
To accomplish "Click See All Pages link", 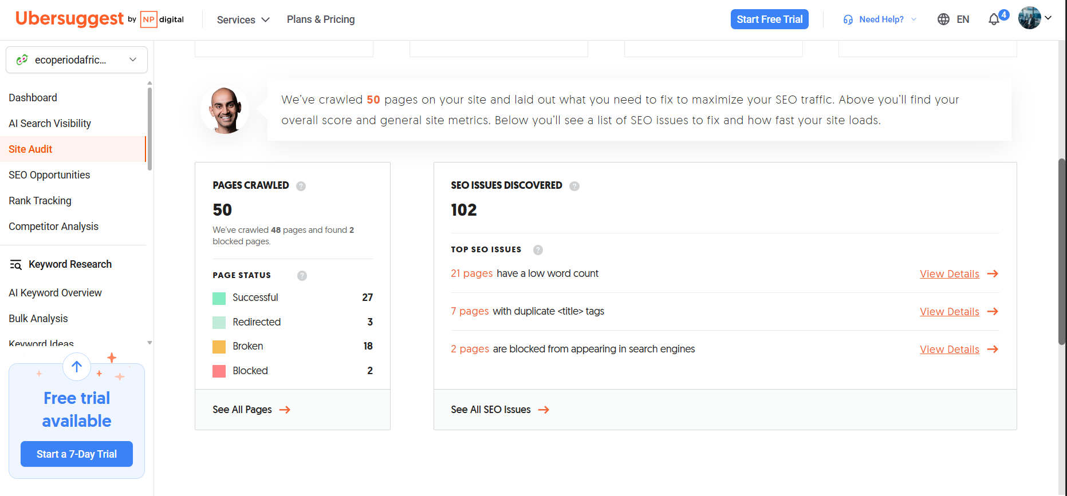I will (x=242, y=410).
